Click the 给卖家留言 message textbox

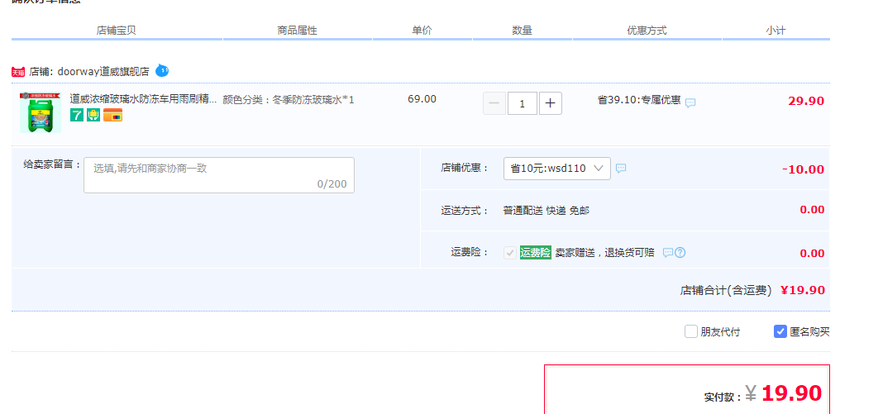point(219,175)
